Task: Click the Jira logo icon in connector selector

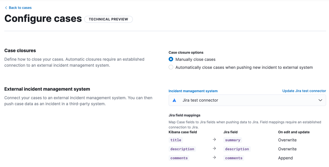Action: tap(174, 100)
